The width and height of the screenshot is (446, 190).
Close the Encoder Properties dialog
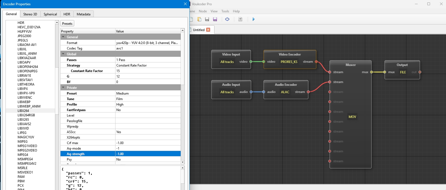click(185, 4)
